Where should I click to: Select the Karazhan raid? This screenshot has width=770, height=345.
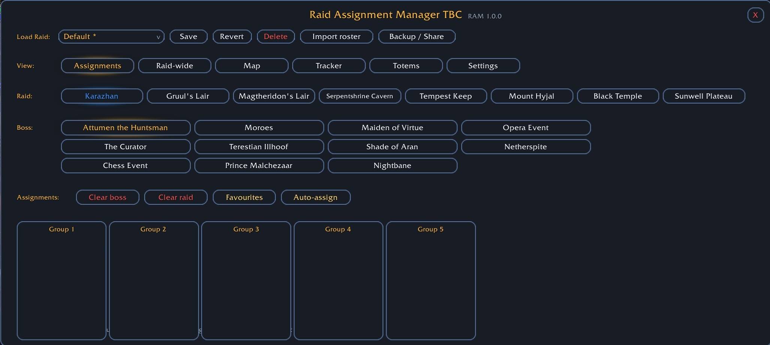click(x=102, y=96)
